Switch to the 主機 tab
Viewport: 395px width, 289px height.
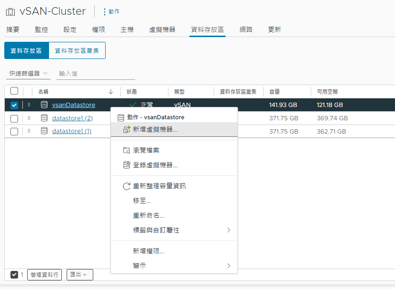(x=127, y=29)
